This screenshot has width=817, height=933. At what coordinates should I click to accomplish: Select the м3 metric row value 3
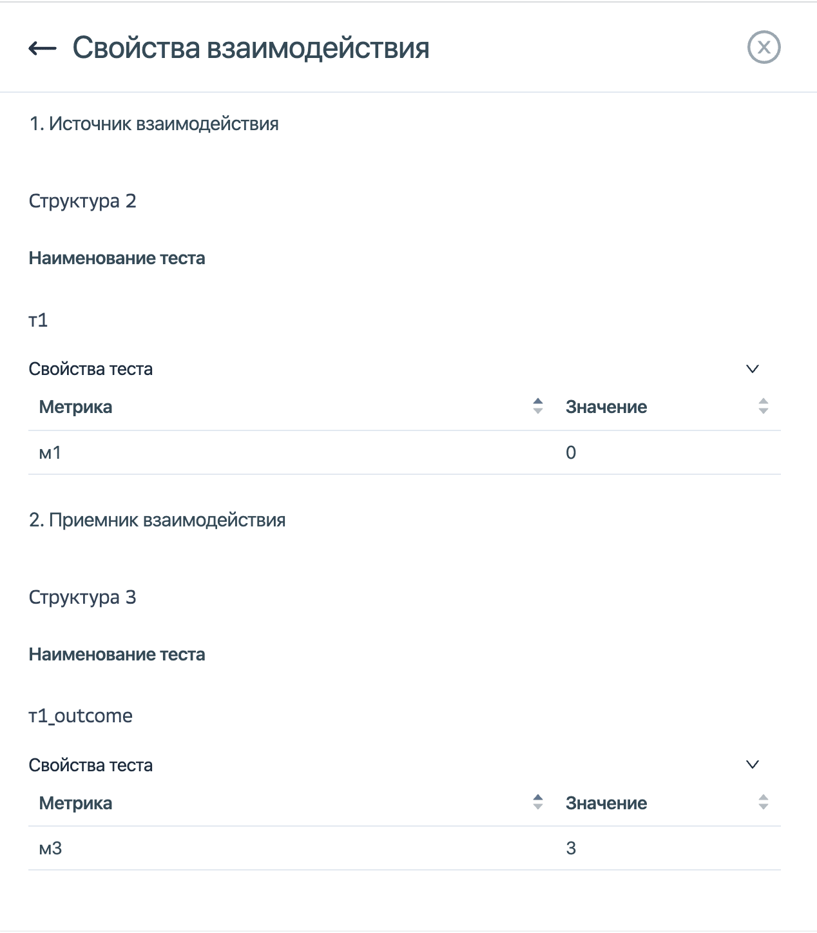point(571,849)
